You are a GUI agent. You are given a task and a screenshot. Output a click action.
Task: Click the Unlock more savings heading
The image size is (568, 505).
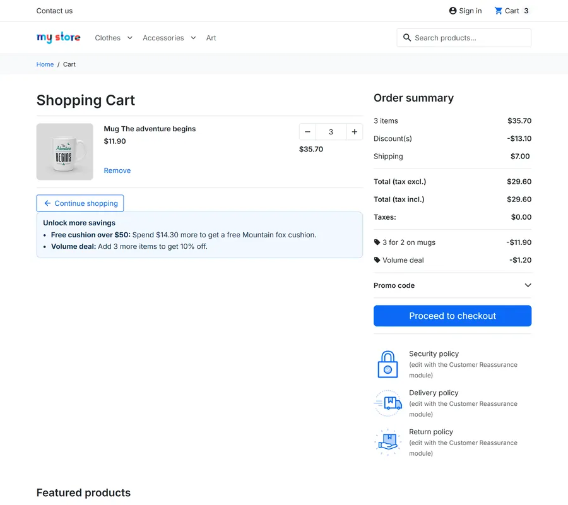(80, 223)
